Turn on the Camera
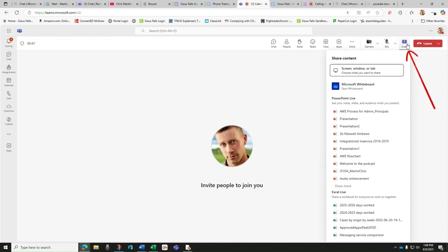This screenshot has height=252, width=448. [369, 43]
